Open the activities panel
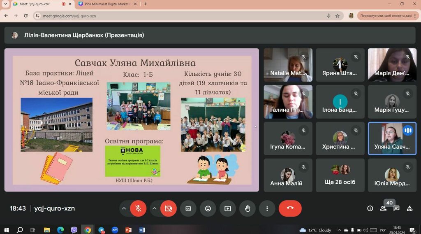 409,208
